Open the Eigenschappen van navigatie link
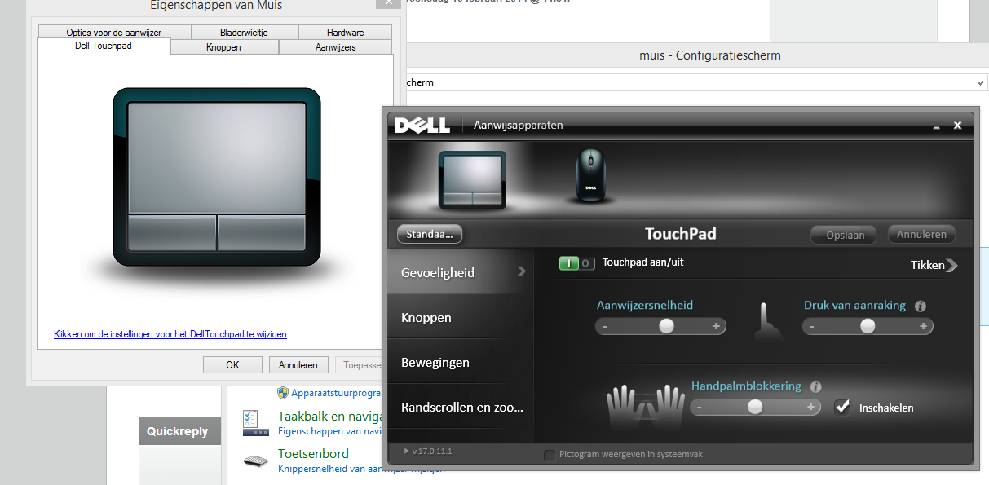The height and width of the screenshot is (485, 989). (x=330, y=430)
